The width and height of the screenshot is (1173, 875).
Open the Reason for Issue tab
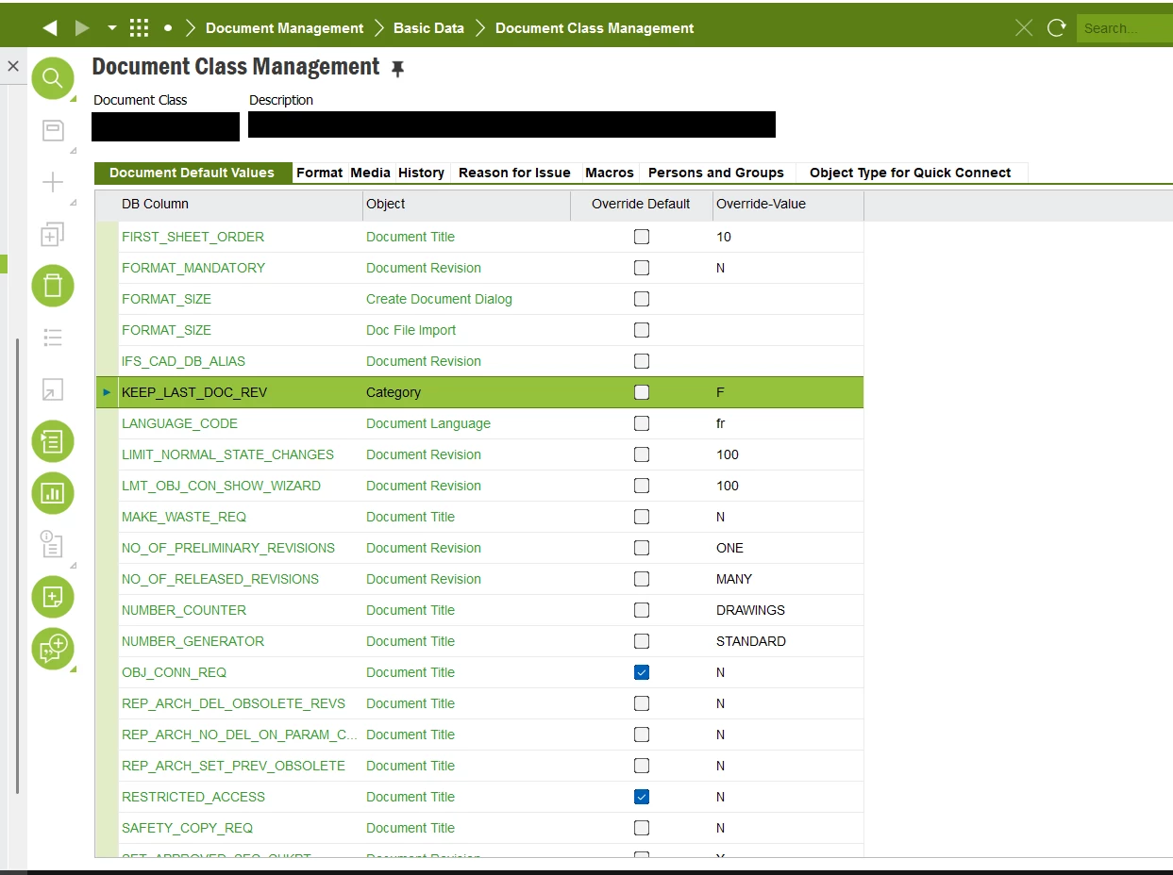(514, 173)
